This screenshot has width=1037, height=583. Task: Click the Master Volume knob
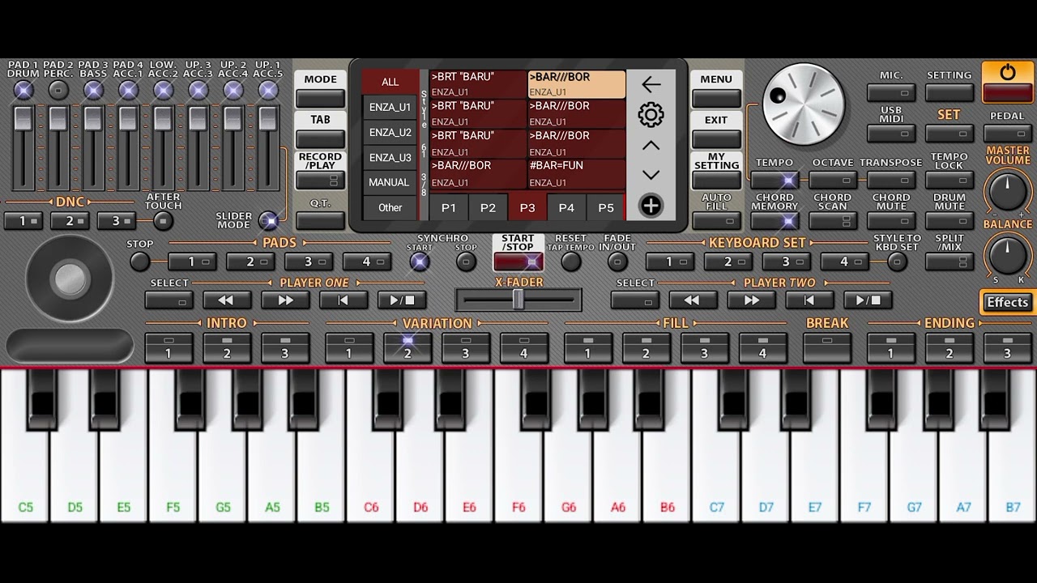pyautogui.click(x=1007, y=192)
